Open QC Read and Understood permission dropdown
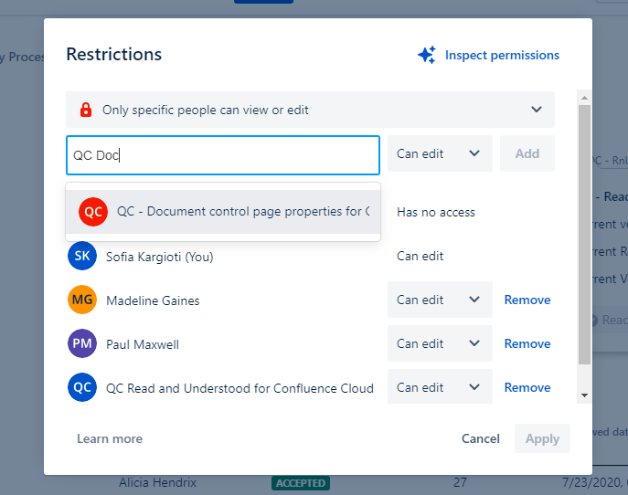628x495 pixels. click(439, 388)
